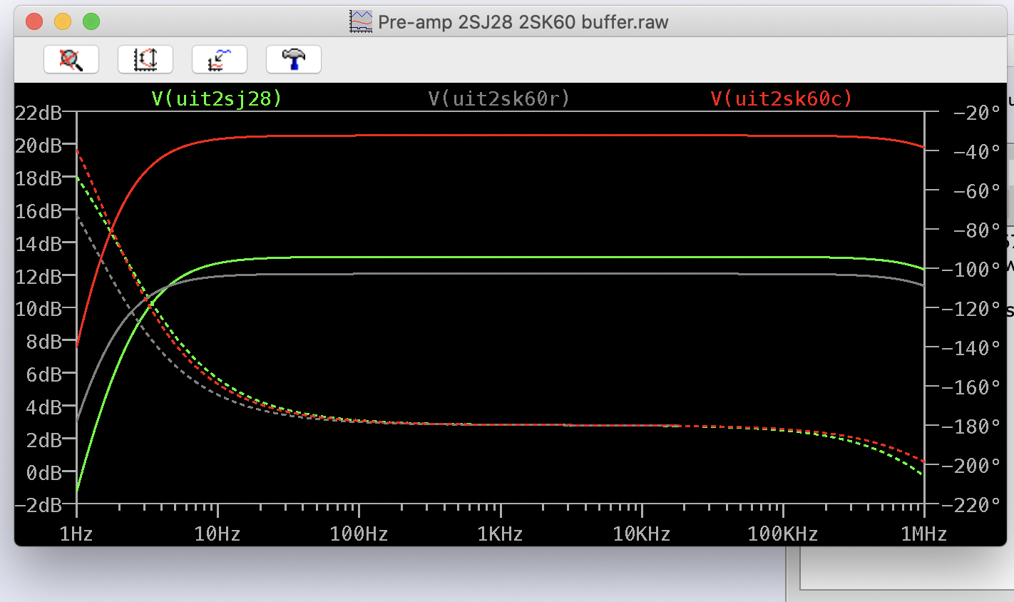Select the gray V(uit2sk60r) trace label

tap(499, 98)
